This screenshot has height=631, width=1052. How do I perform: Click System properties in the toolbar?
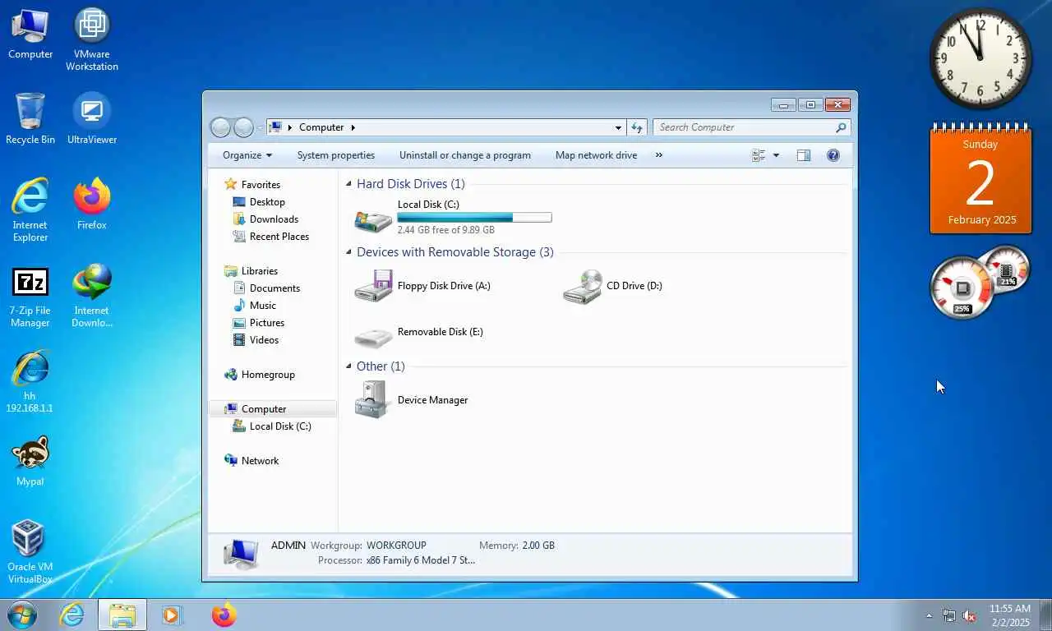point(336,155)
